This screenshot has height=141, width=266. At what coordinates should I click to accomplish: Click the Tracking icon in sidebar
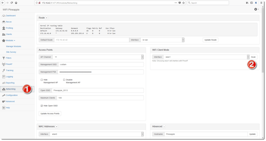pyautogui.click(x=4, y=70)
